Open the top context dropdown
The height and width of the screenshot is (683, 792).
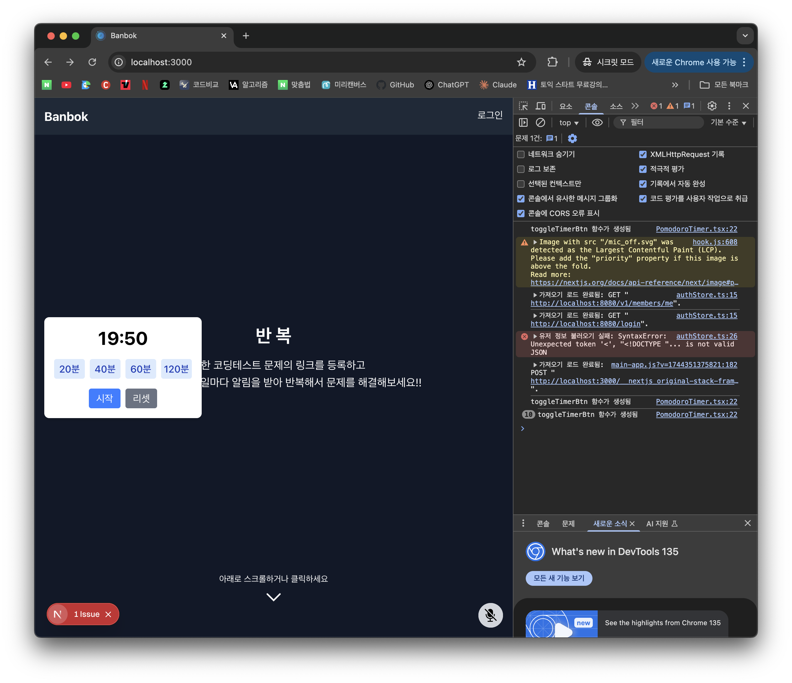tap(568, 123)
